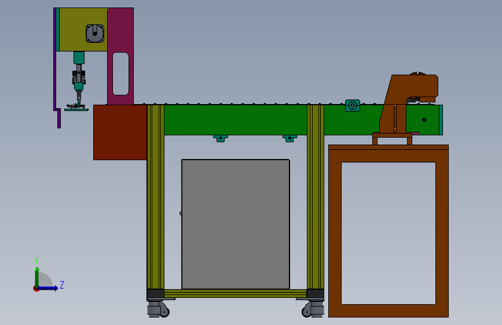
Task: Select the dark red box left of conveyor
Action: 120,132
